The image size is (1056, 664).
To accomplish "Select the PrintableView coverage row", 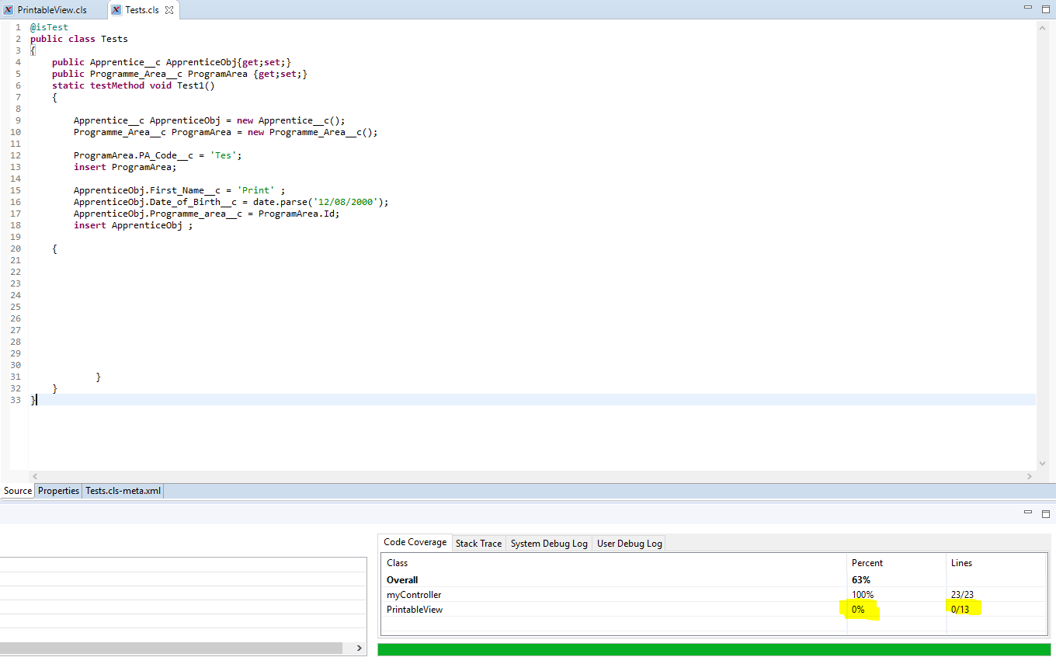I will pos(713,610).
